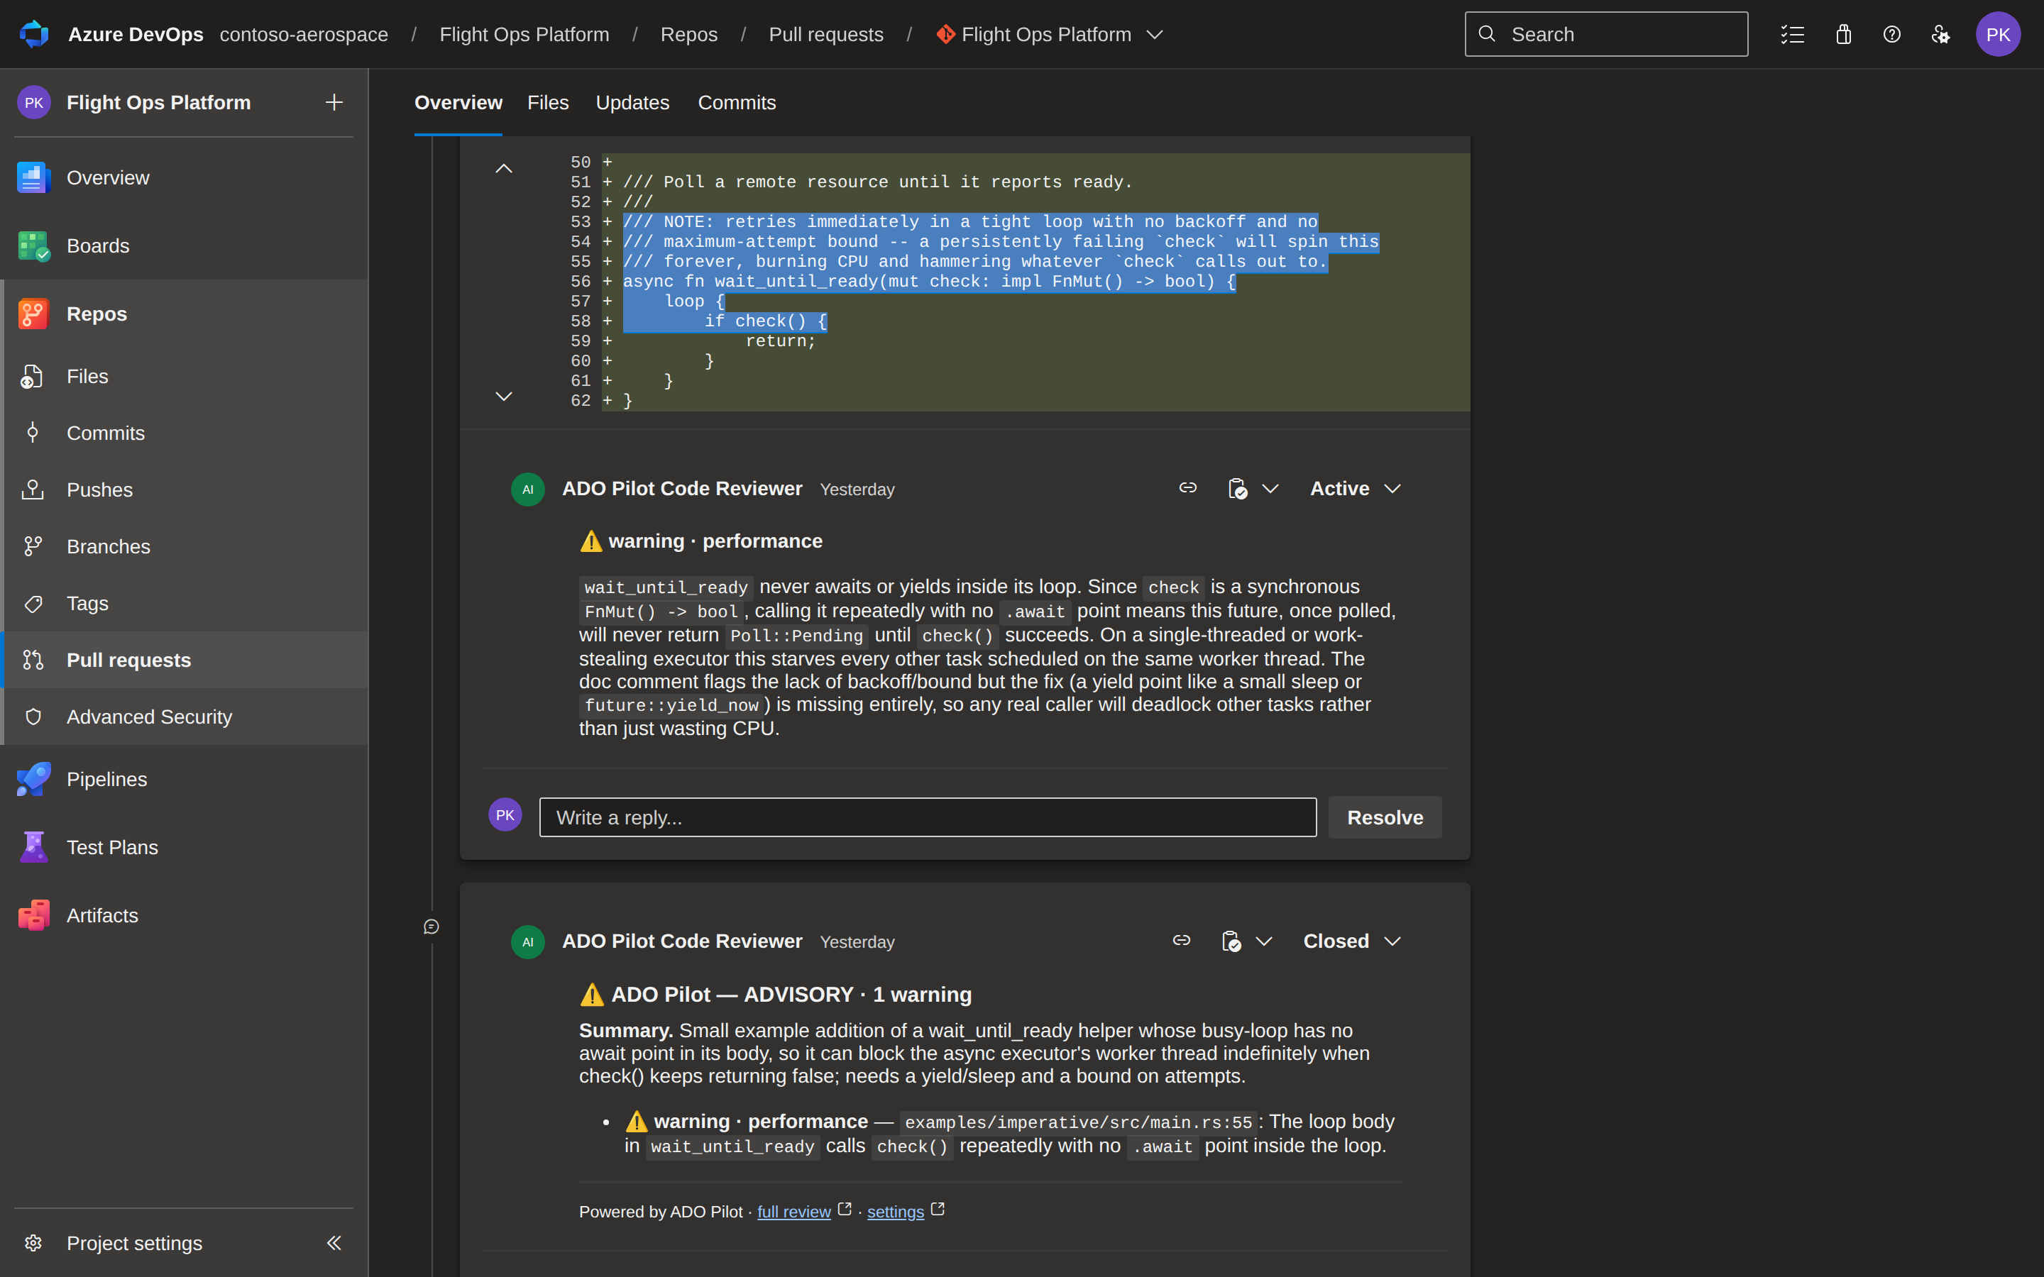Expand the work item chevron on Active thread
This screenshot has width=2044, height=1277.
click(x=1270, y=489)
